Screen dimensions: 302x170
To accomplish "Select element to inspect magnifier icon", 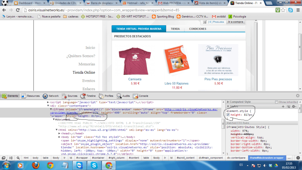I will tap(18, 158).
